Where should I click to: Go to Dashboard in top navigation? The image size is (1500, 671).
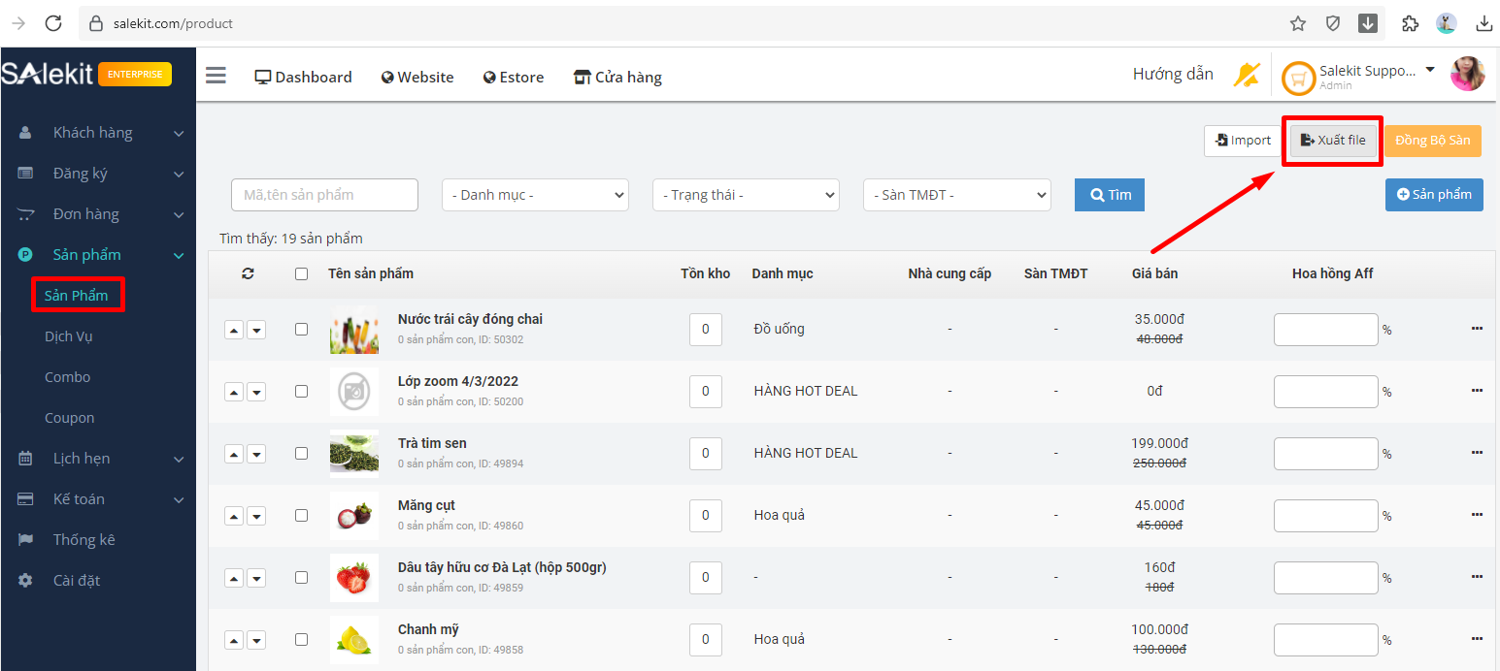(303, 77)
